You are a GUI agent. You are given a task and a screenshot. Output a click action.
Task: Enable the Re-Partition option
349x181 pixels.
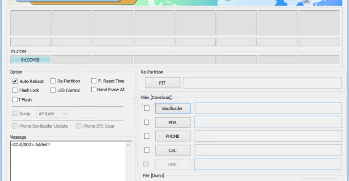[53, 81]
